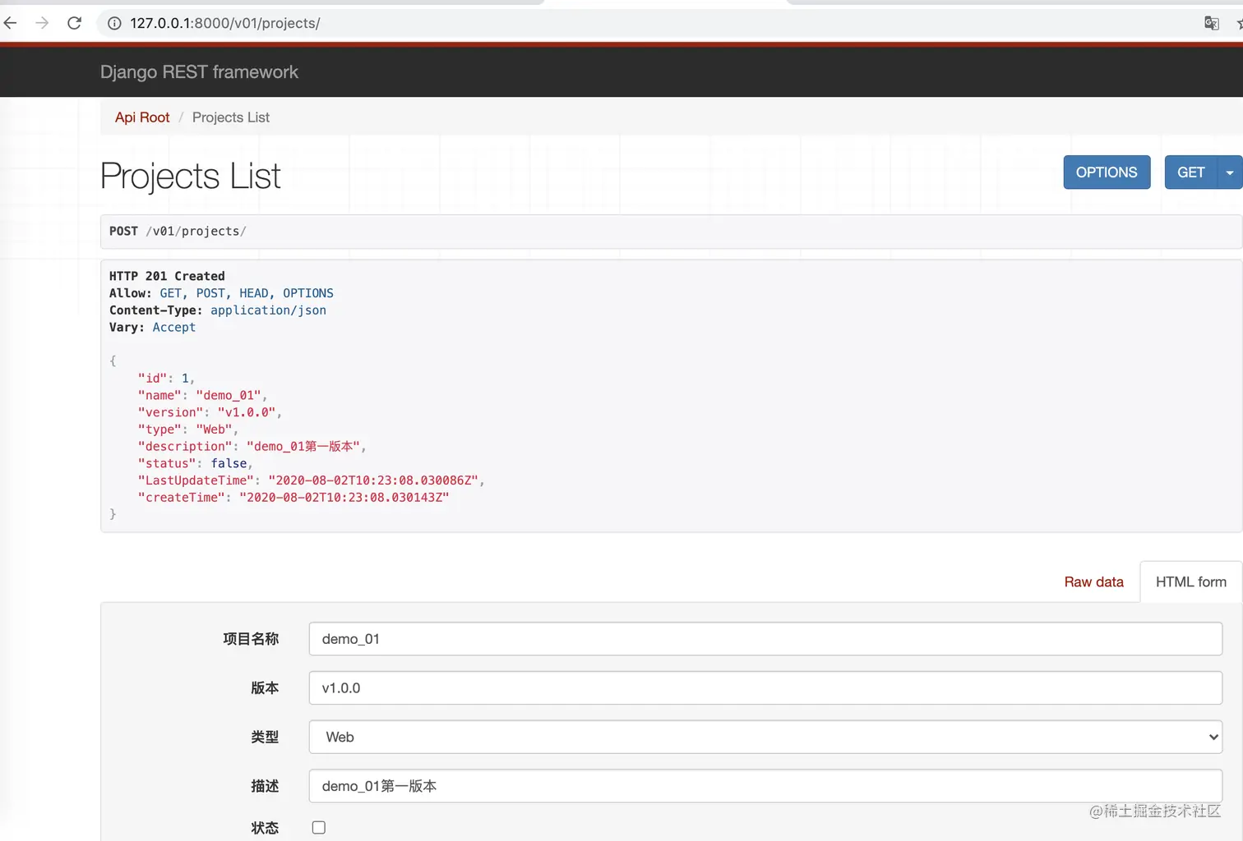
Task: Edit the 项目名称 field with demo_01
Action: point(765,639)
